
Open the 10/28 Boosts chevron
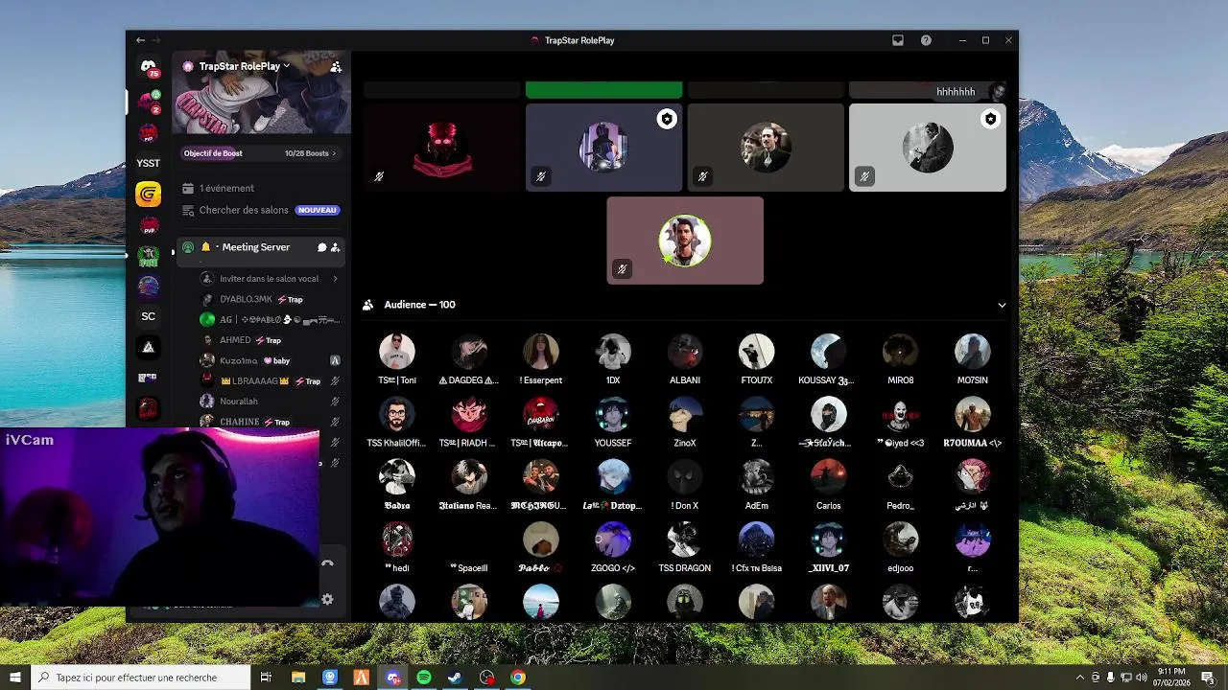[334, 153]
